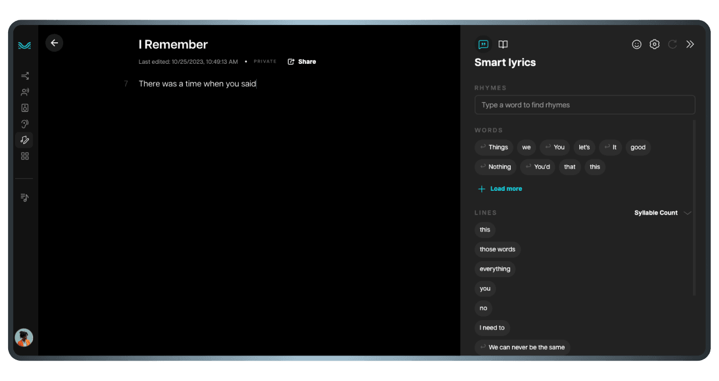
Task: Open the ear icon in the sidebar
Action: 24,124
